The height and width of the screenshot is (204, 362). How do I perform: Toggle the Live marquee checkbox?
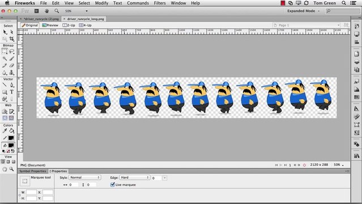pyautogui.click(x=113, y=185)
